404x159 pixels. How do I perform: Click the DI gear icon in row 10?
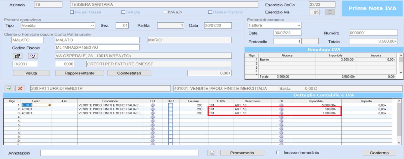281,141
